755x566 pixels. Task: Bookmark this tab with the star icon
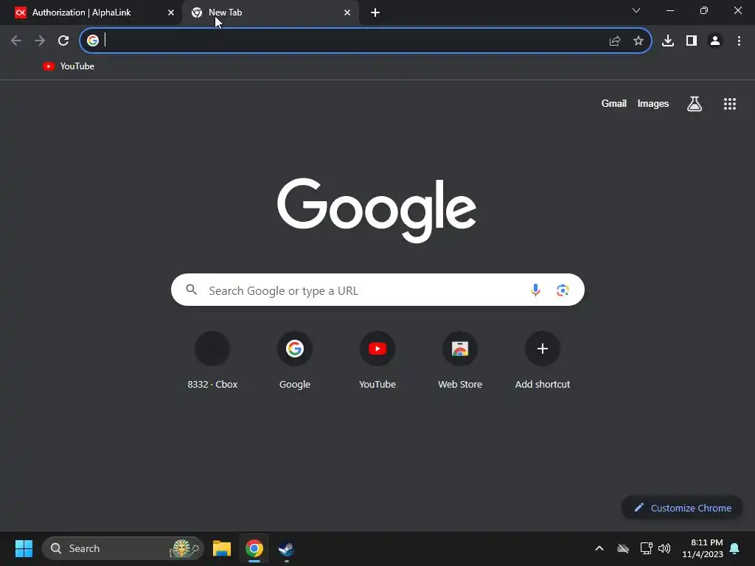pyautogui.click(x=638, y=41)
